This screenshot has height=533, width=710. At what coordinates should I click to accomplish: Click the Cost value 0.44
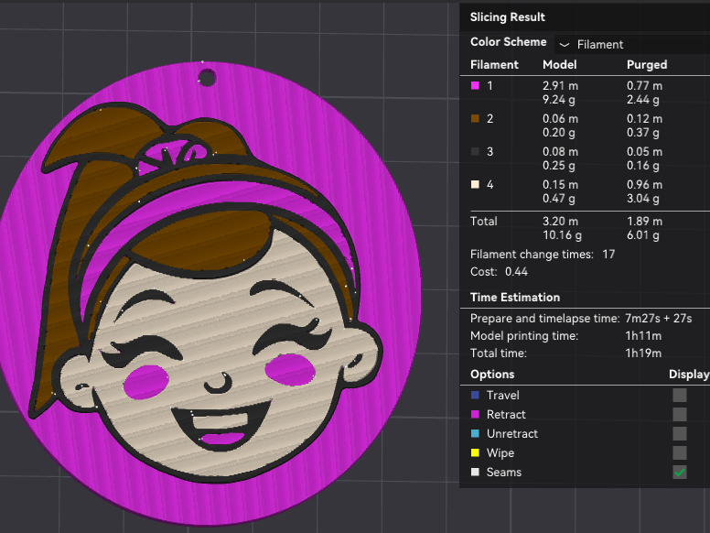click(516, 272)
